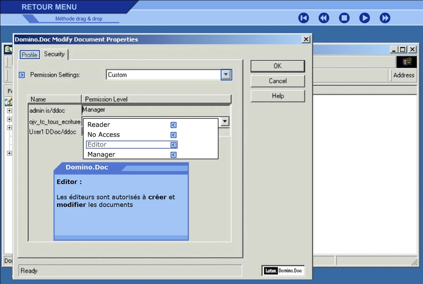The height and width of the screenshot is (284, 423).
Task: Close the Modify Document Properties dialog
Action: point(306,39)
